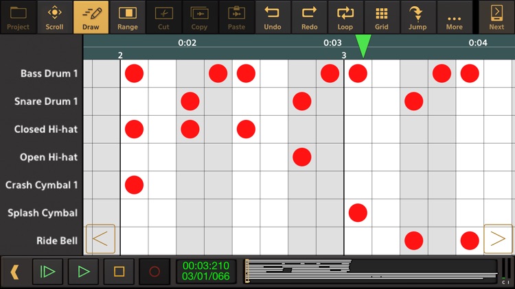Click the 0:04 time label in ruler

point(478,42)
